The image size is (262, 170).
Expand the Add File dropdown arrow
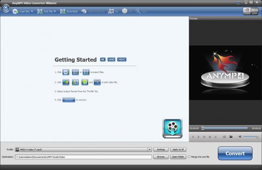coord(55,12)
